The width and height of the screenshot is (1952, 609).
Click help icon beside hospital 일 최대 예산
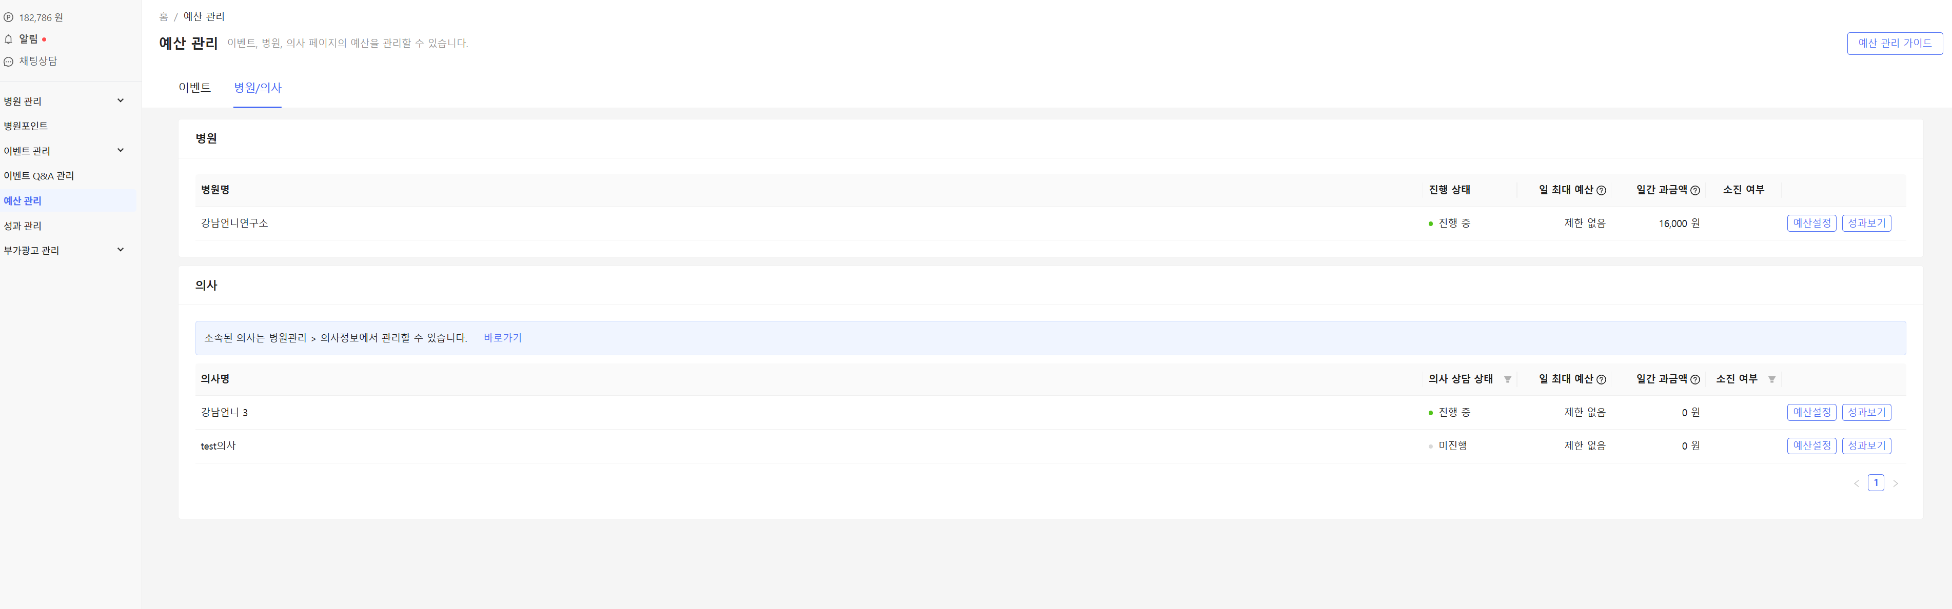point(1601,190)
